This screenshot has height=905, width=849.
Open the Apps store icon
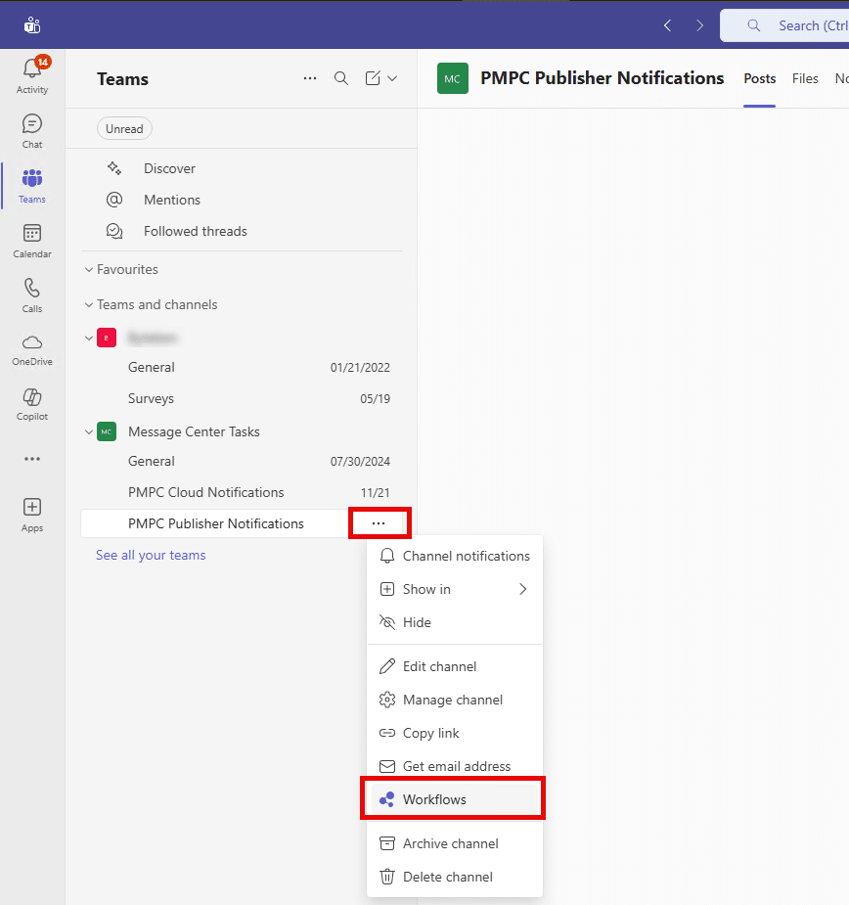coord(32,514)
